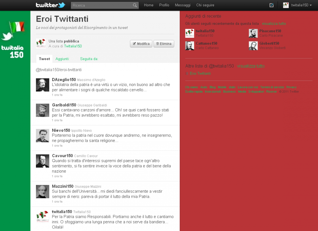Click the Termini di servizio footer link

point(272,87)
